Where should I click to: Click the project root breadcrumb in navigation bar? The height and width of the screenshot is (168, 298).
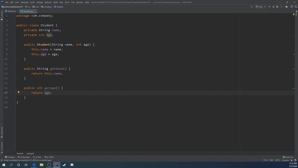[x=12, y=7]
